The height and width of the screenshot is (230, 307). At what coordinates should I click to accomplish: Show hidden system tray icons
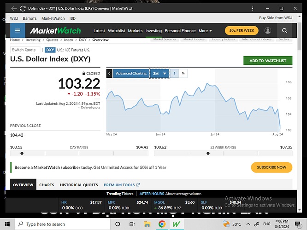(x=248, y=224)
